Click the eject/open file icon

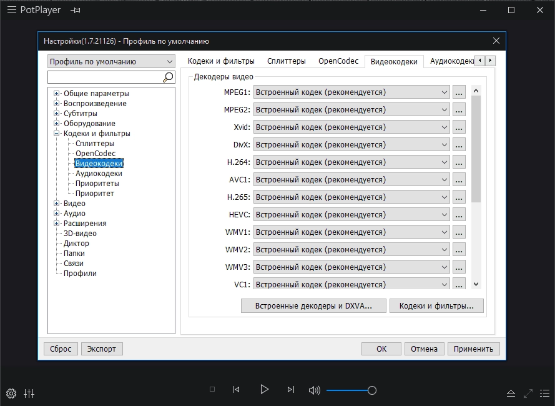(x=511, y=394)
